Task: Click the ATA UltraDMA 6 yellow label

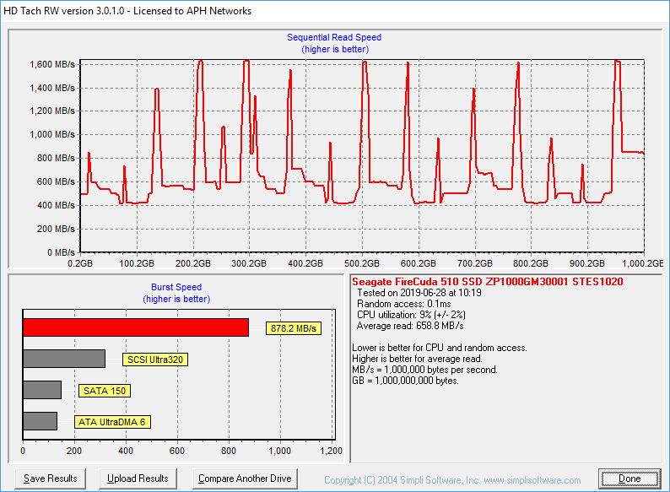Action: 113,422
